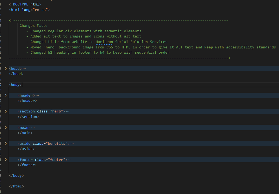Click the 'Moved "hero" background image' comment line
The width and height of the screenshot is (279, 194).
(x=151, y=47)
